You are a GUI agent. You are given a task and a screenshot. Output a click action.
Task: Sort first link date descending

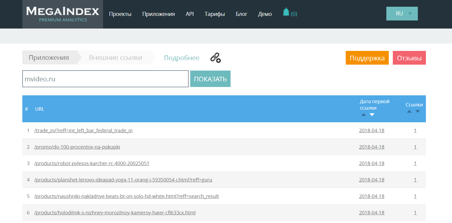point(372,115)
